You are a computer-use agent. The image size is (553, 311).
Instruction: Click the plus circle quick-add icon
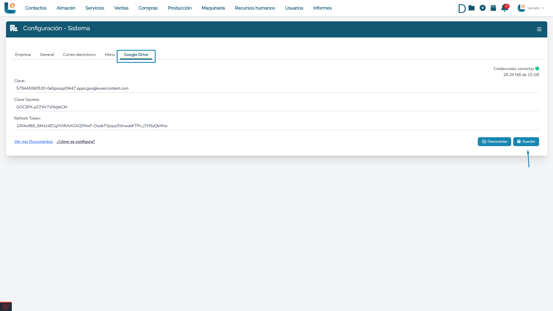click(x=482, y=8)
